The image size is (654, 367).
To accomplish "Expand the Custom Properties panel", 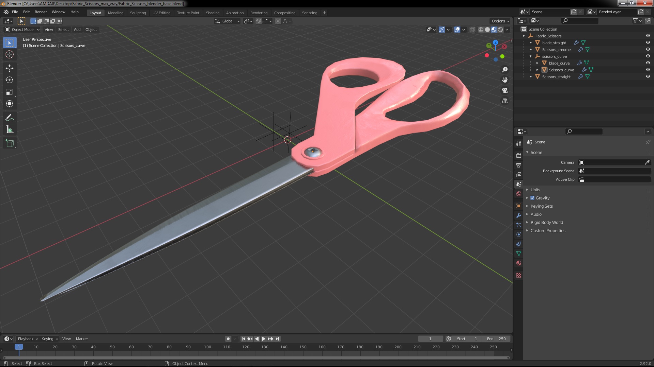I will [x=548, y=230].
